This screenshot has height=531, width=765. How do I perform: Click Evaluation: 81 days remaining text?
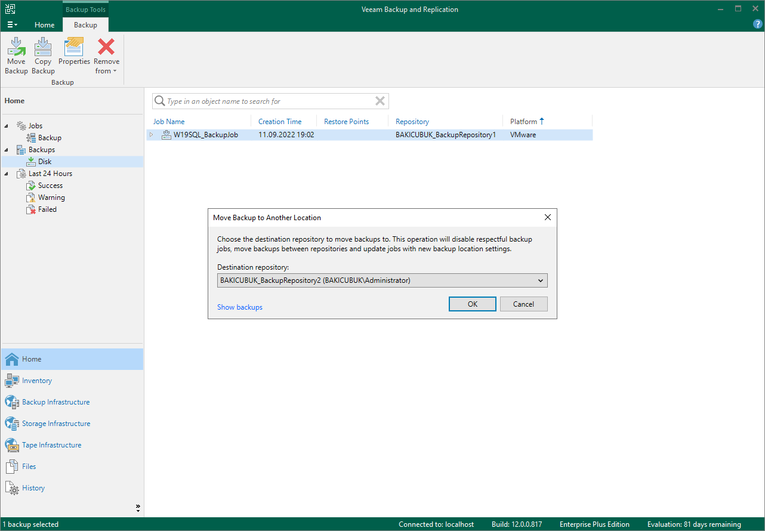pos(694,524)
